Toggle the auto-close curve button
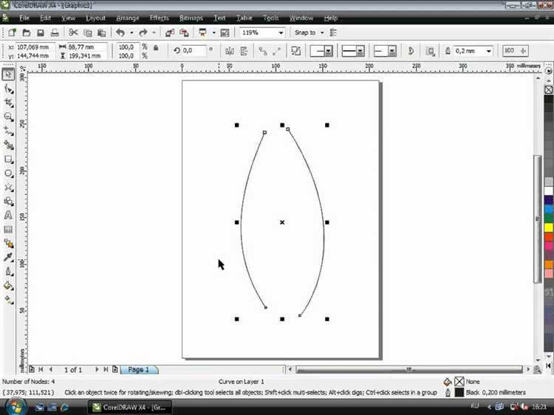Image resolution: width=554 pixels, height=415 pixels. tap(411, 51)
